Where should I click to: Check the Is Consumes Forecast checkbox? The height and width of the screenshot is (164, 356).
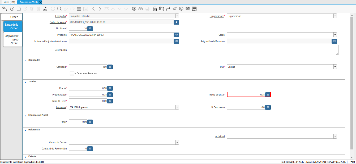point(72,73)
